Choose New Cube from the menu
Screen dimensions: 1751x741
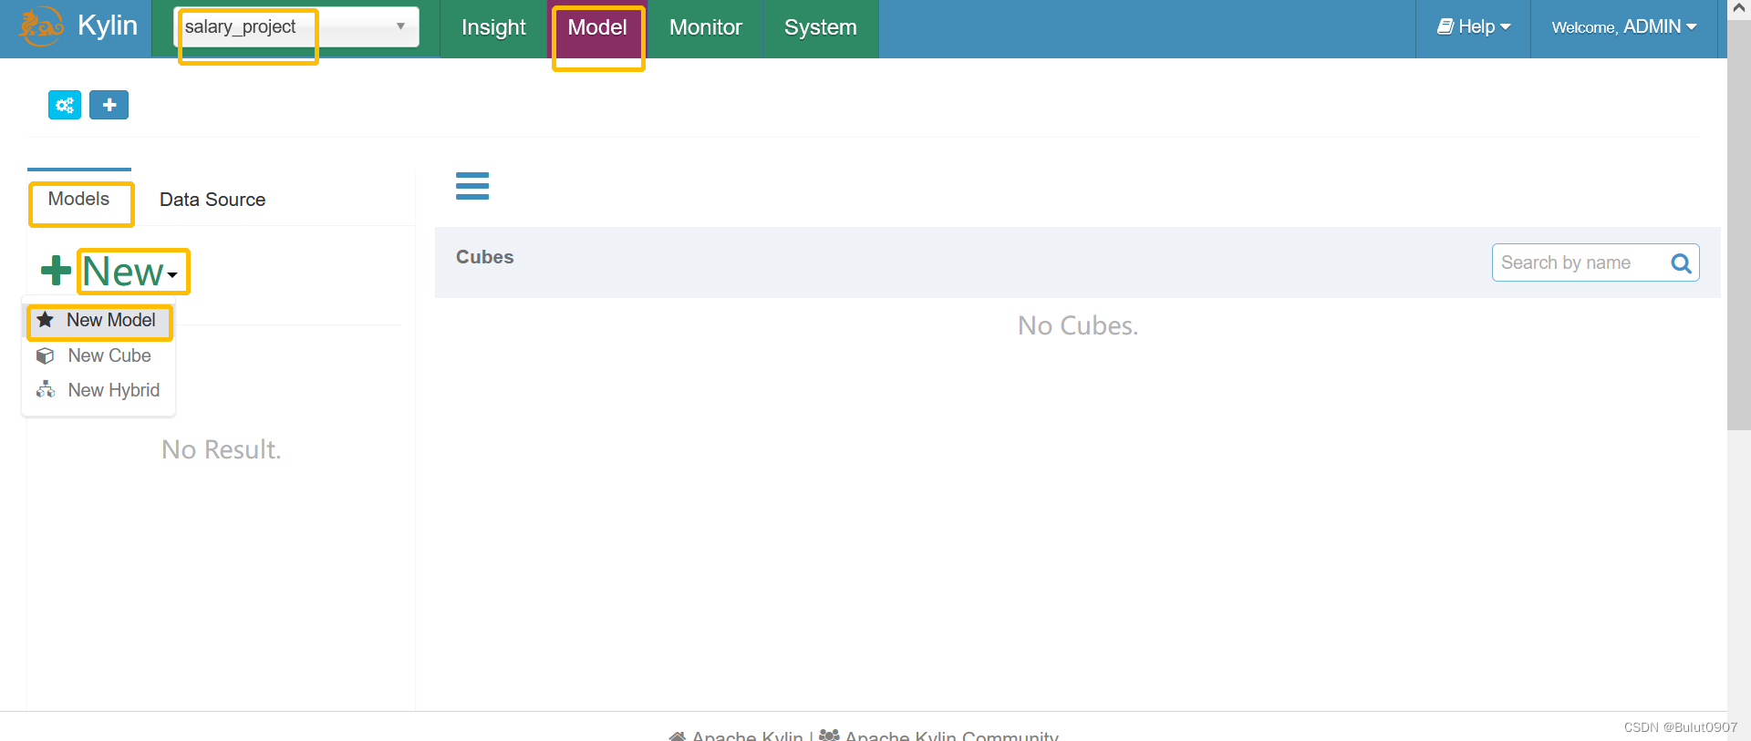[98, 356]
